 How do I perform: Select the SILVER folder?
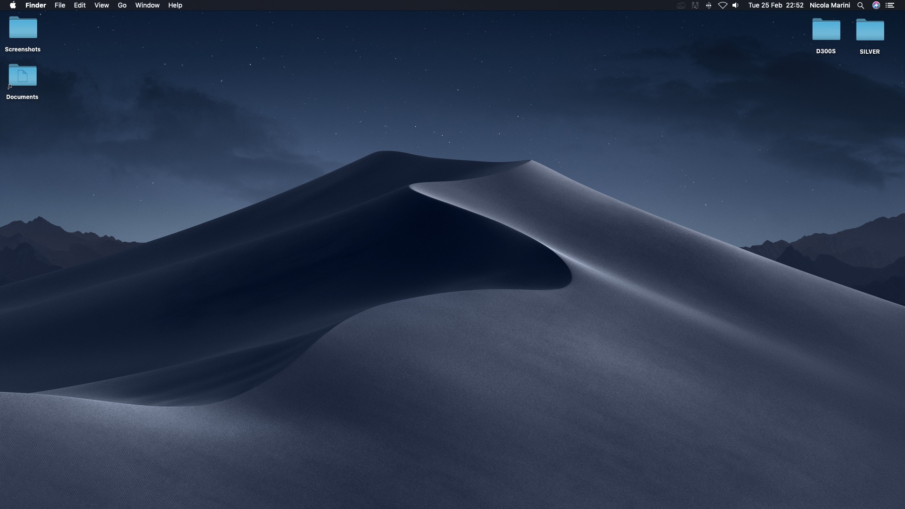pyautogui.click(x=870, y=30)
